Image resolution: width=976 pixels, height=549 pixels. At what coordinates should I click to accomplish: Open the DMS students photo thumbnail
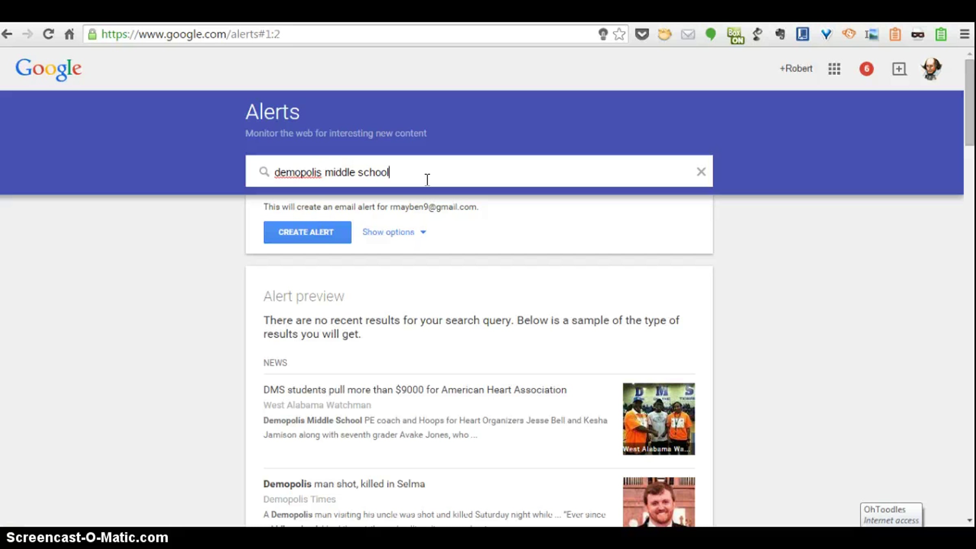click(x=659, y=419)
